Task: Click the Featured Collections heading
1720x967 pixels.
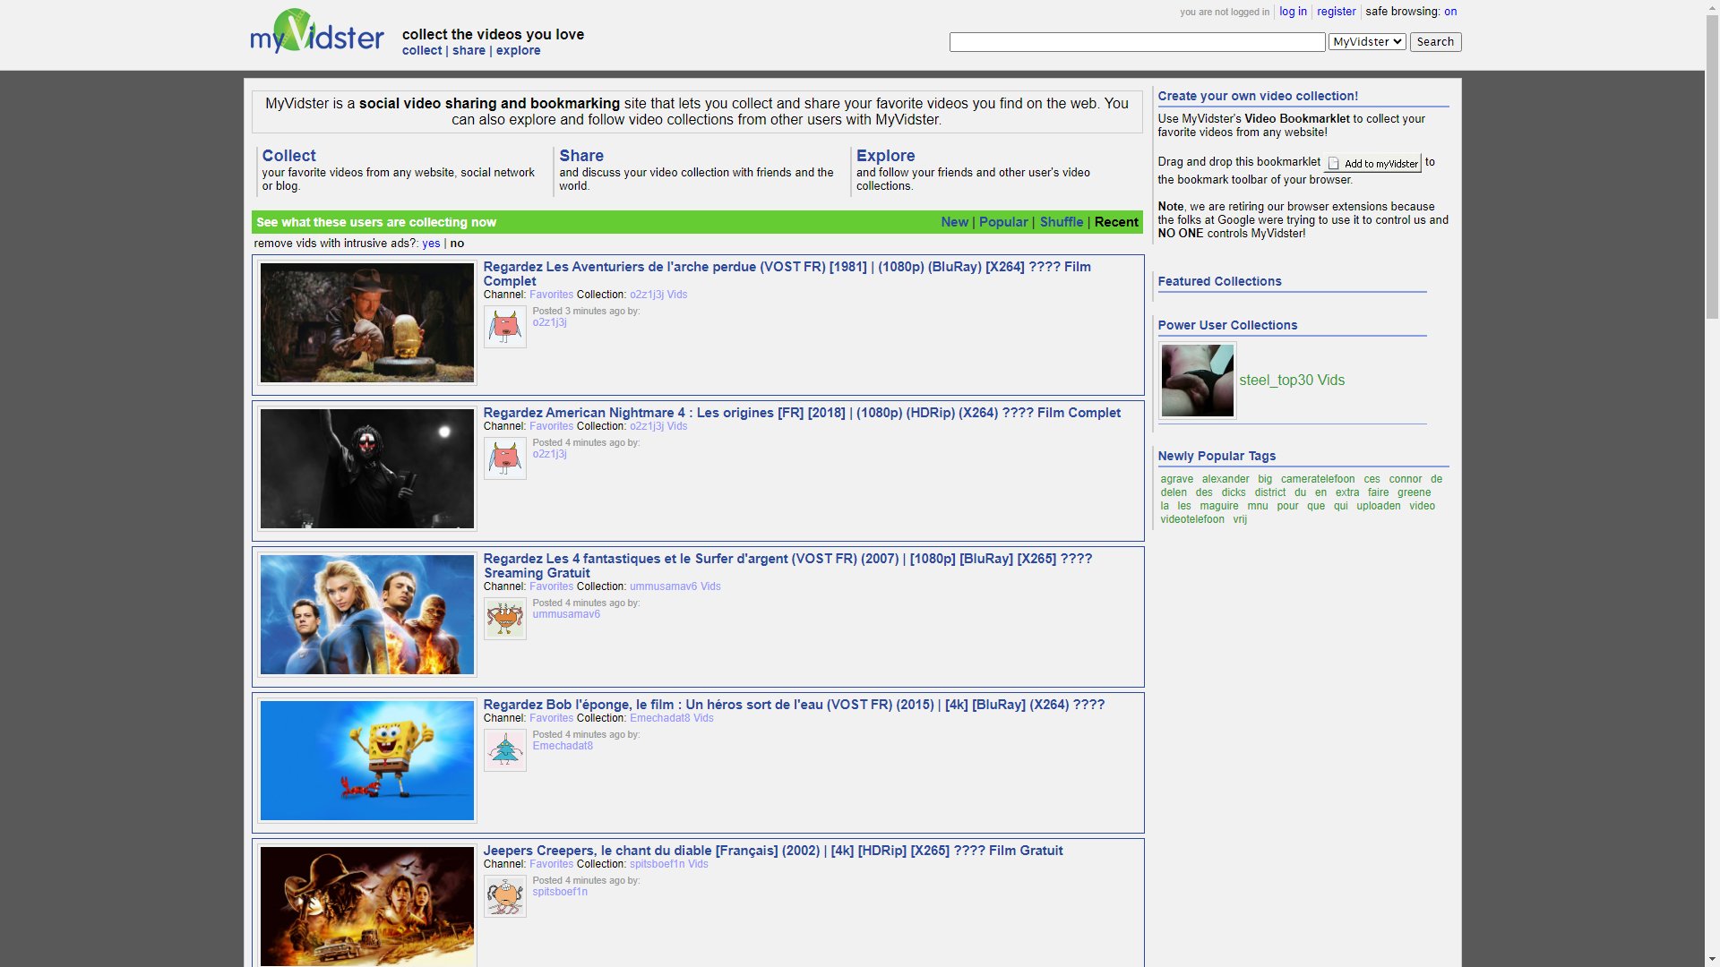Action: tap(1219, 281)
